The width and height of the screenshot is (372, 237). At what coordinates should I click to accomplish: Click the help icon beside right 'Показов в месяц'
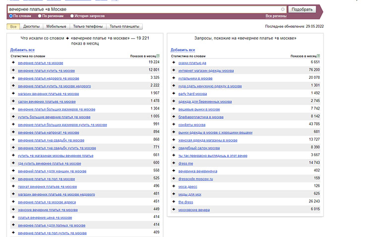tap(318, 56)
